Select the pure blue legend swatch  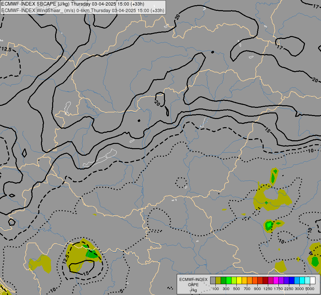[292, 280]
